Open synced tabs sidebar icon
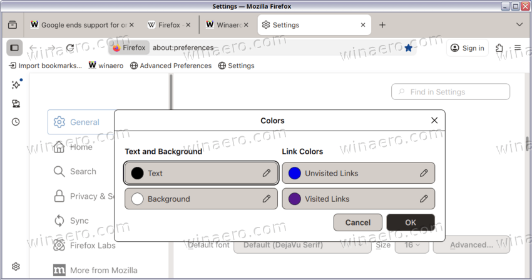 coord(16,103)
